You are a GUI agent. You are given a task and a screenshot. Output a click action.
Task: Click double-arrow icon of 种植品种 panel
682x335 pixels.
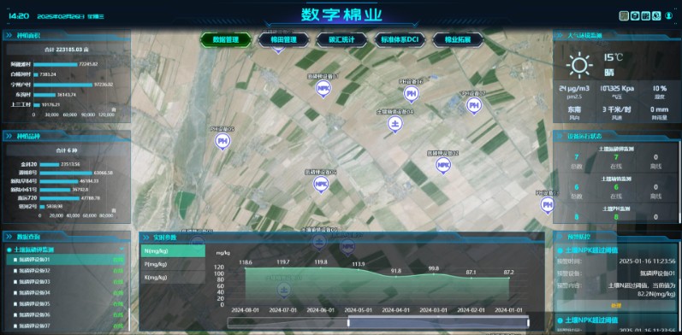[9, 136]
